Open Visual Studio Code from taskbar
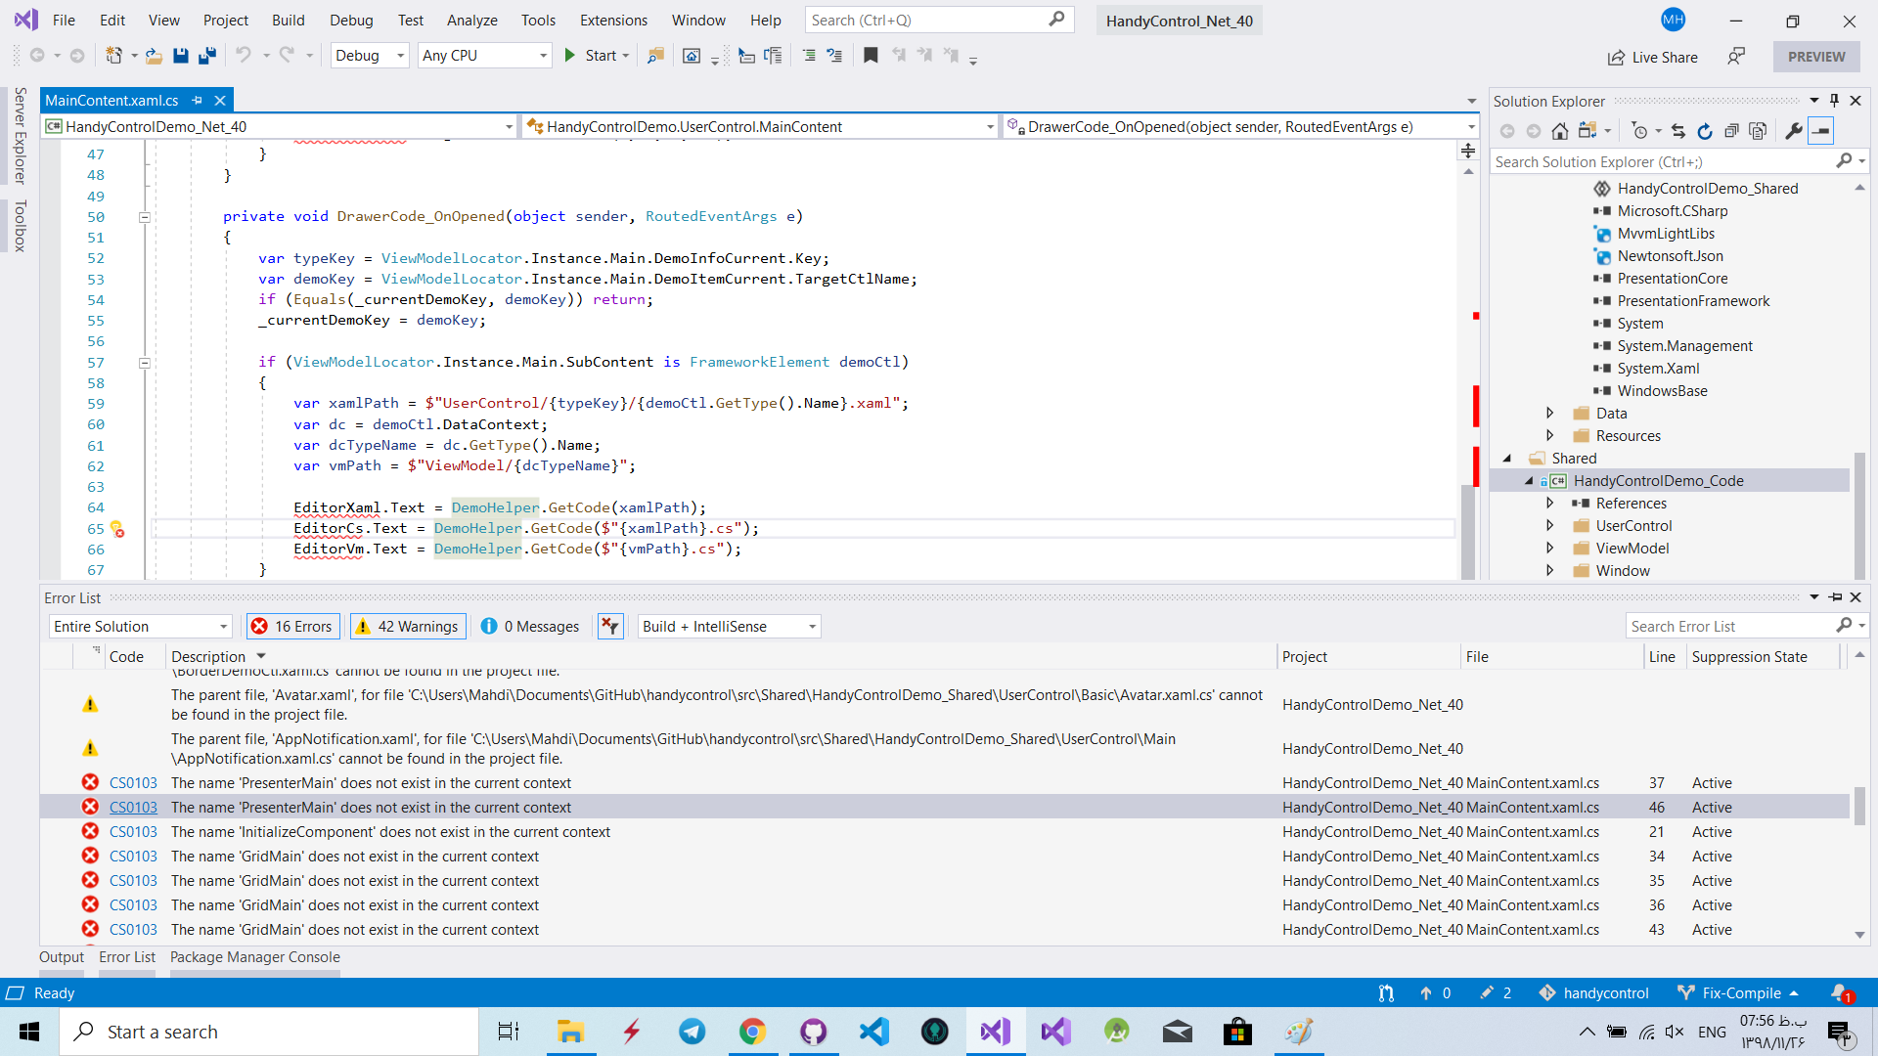The width and height of the screenshot is (1878, 1056). coord(874,1032)
